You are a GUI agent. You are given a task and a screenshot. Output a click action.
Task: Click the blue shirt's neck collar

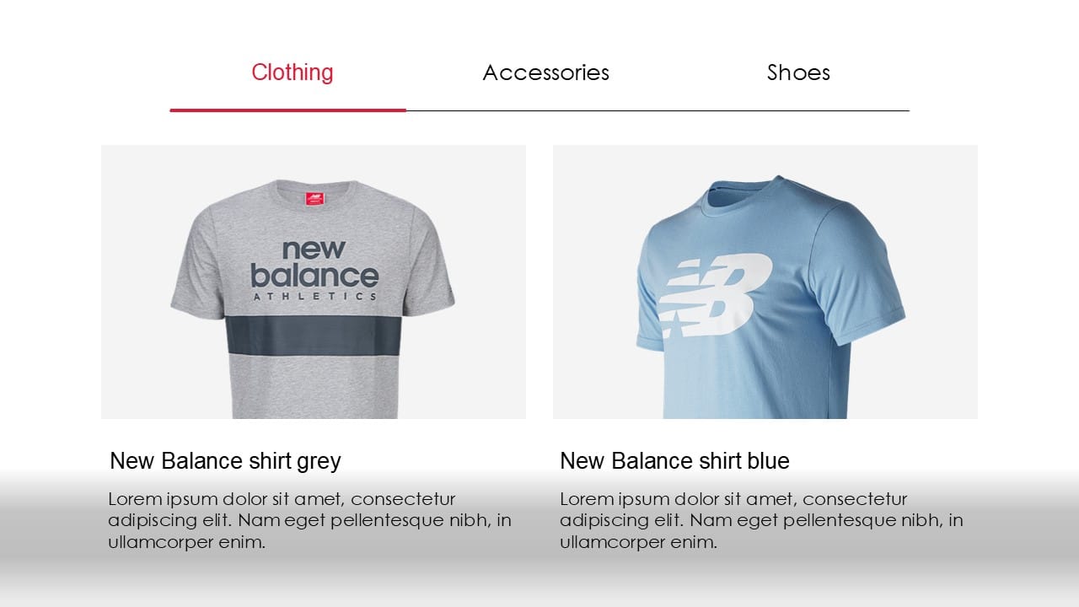pyautogui.click(x=740, y=191)
